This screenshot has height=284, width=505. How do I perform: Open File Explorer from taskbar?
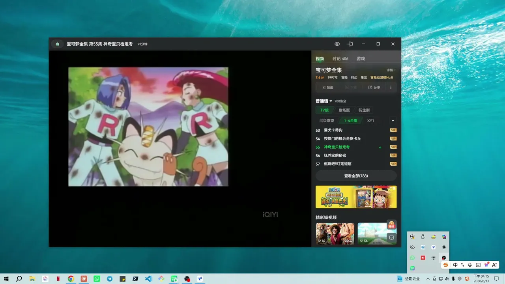(32, 278)
